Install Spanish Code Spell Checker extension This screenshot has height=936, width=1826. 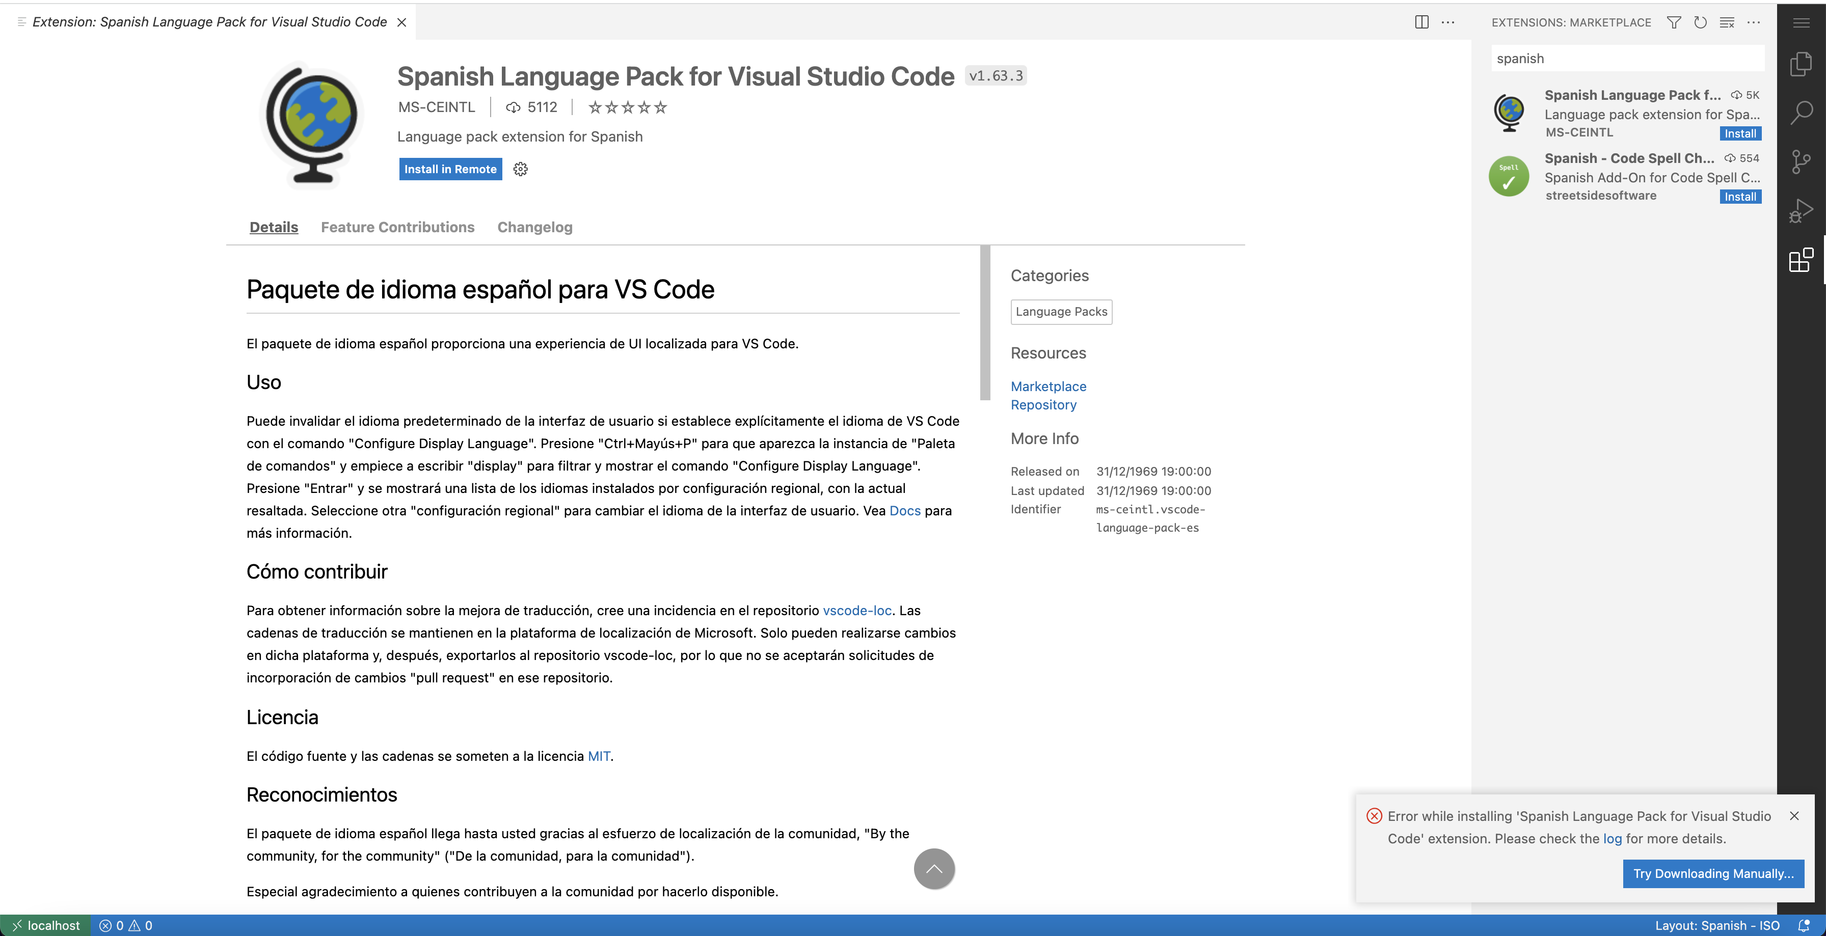1740,197
